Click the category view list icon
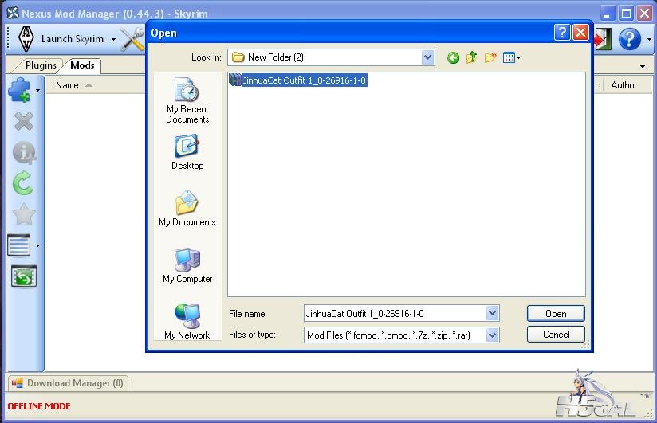 (19, 245)
